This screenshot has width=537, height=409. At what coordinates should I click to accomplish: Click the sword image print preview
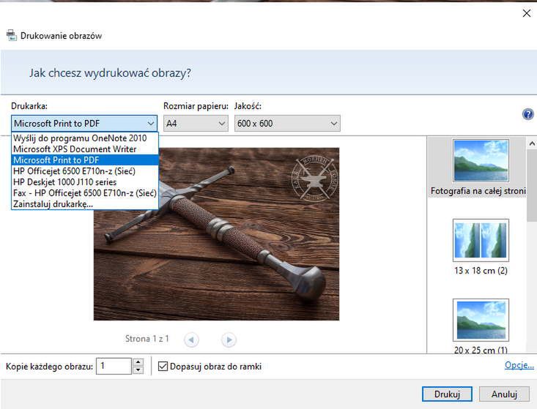coord(216,234)
